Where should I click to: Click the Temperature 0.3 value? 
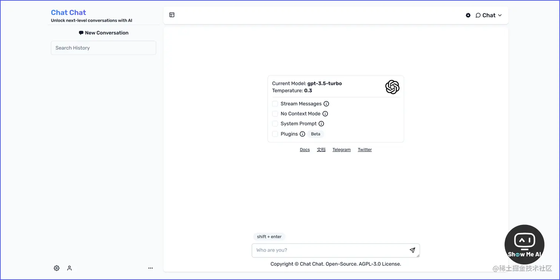(x=308, y=91)
